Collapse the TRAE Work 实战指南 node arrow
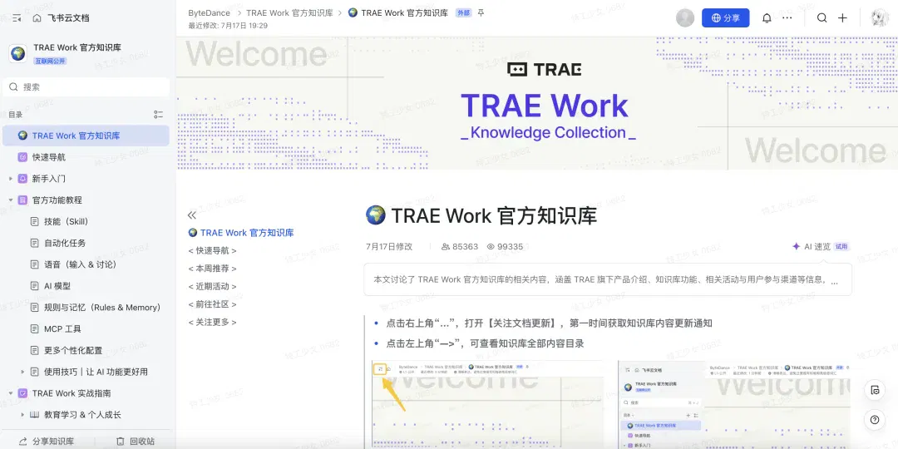898x449 pixels. (10, 393)
